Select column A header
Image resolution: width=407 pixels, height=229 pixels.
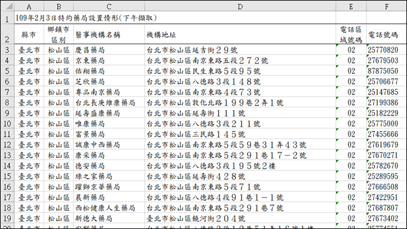tap(29, 6)
